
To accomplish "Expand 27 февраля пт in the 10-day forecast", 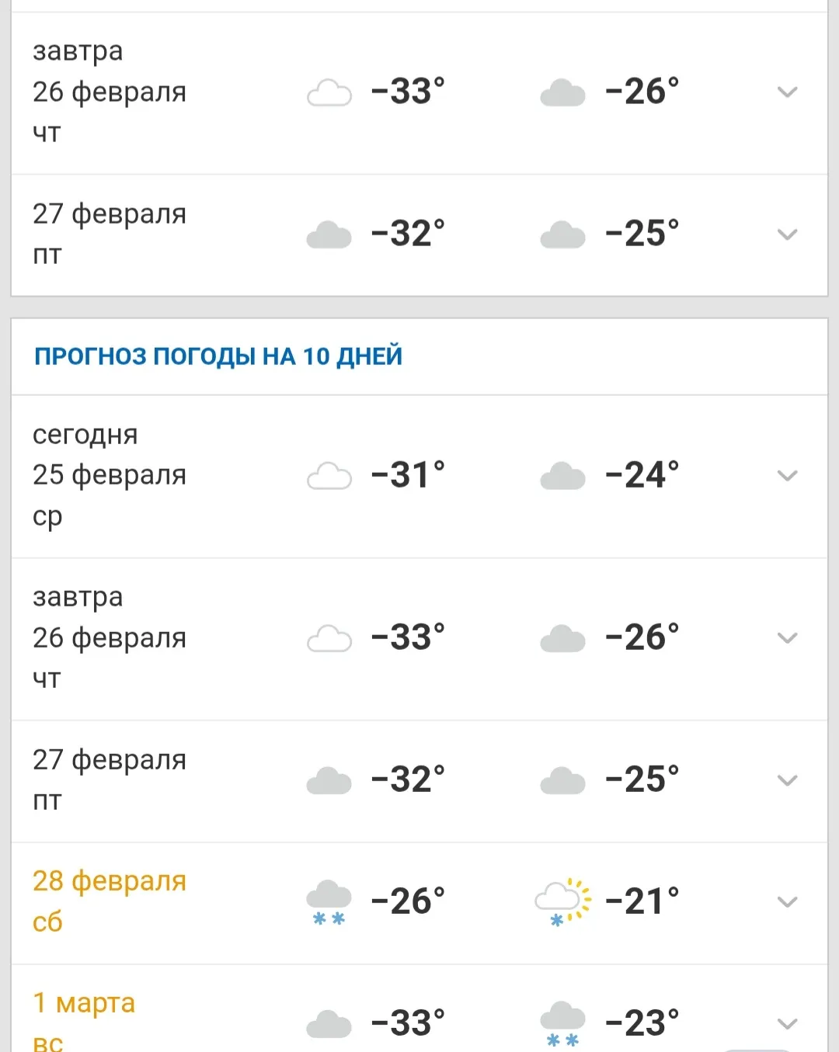I will 787,780.
